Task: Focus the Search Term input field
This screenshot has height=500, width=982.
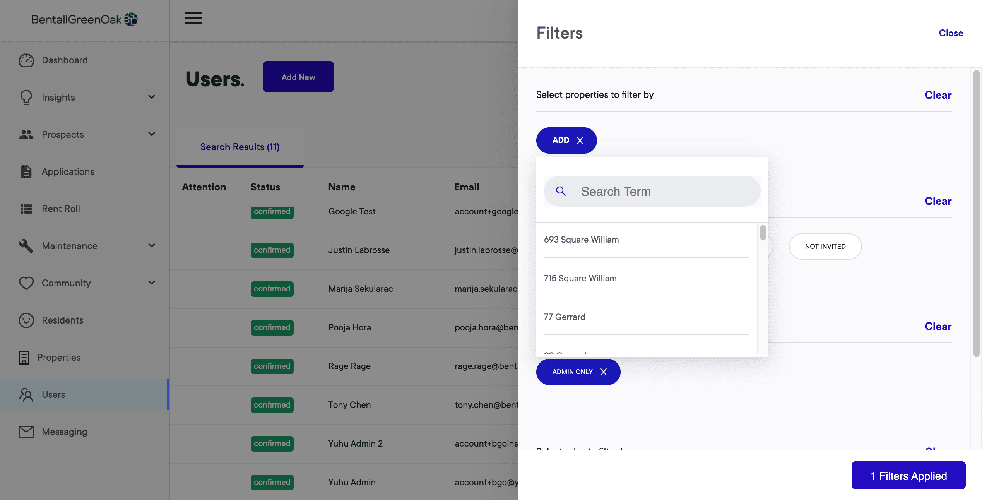Action: point(652,191)
